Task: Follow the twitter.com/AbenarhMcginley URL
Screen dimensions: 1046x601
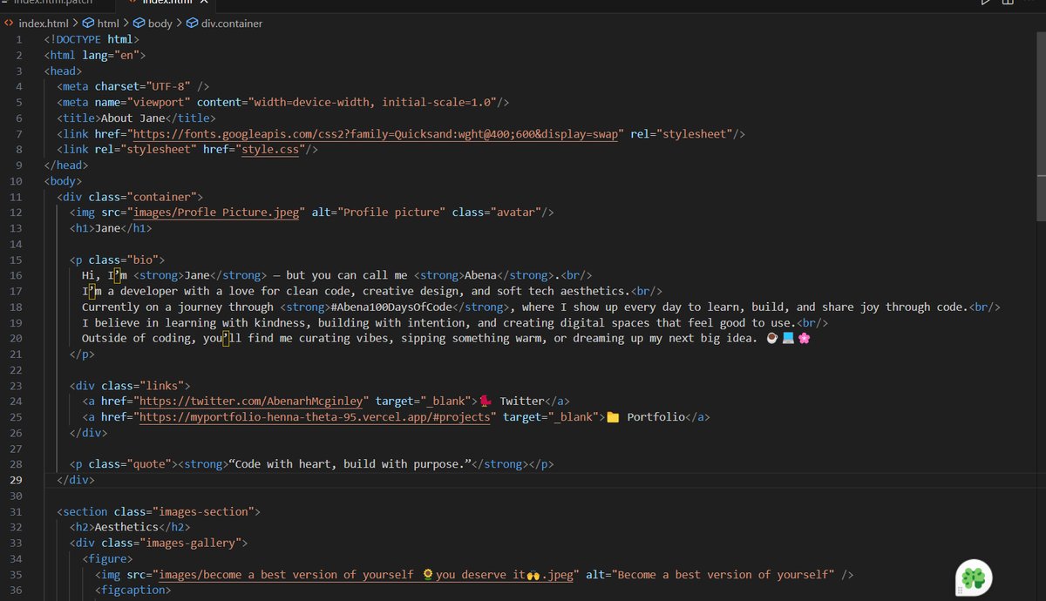Action: pos(250,401)
